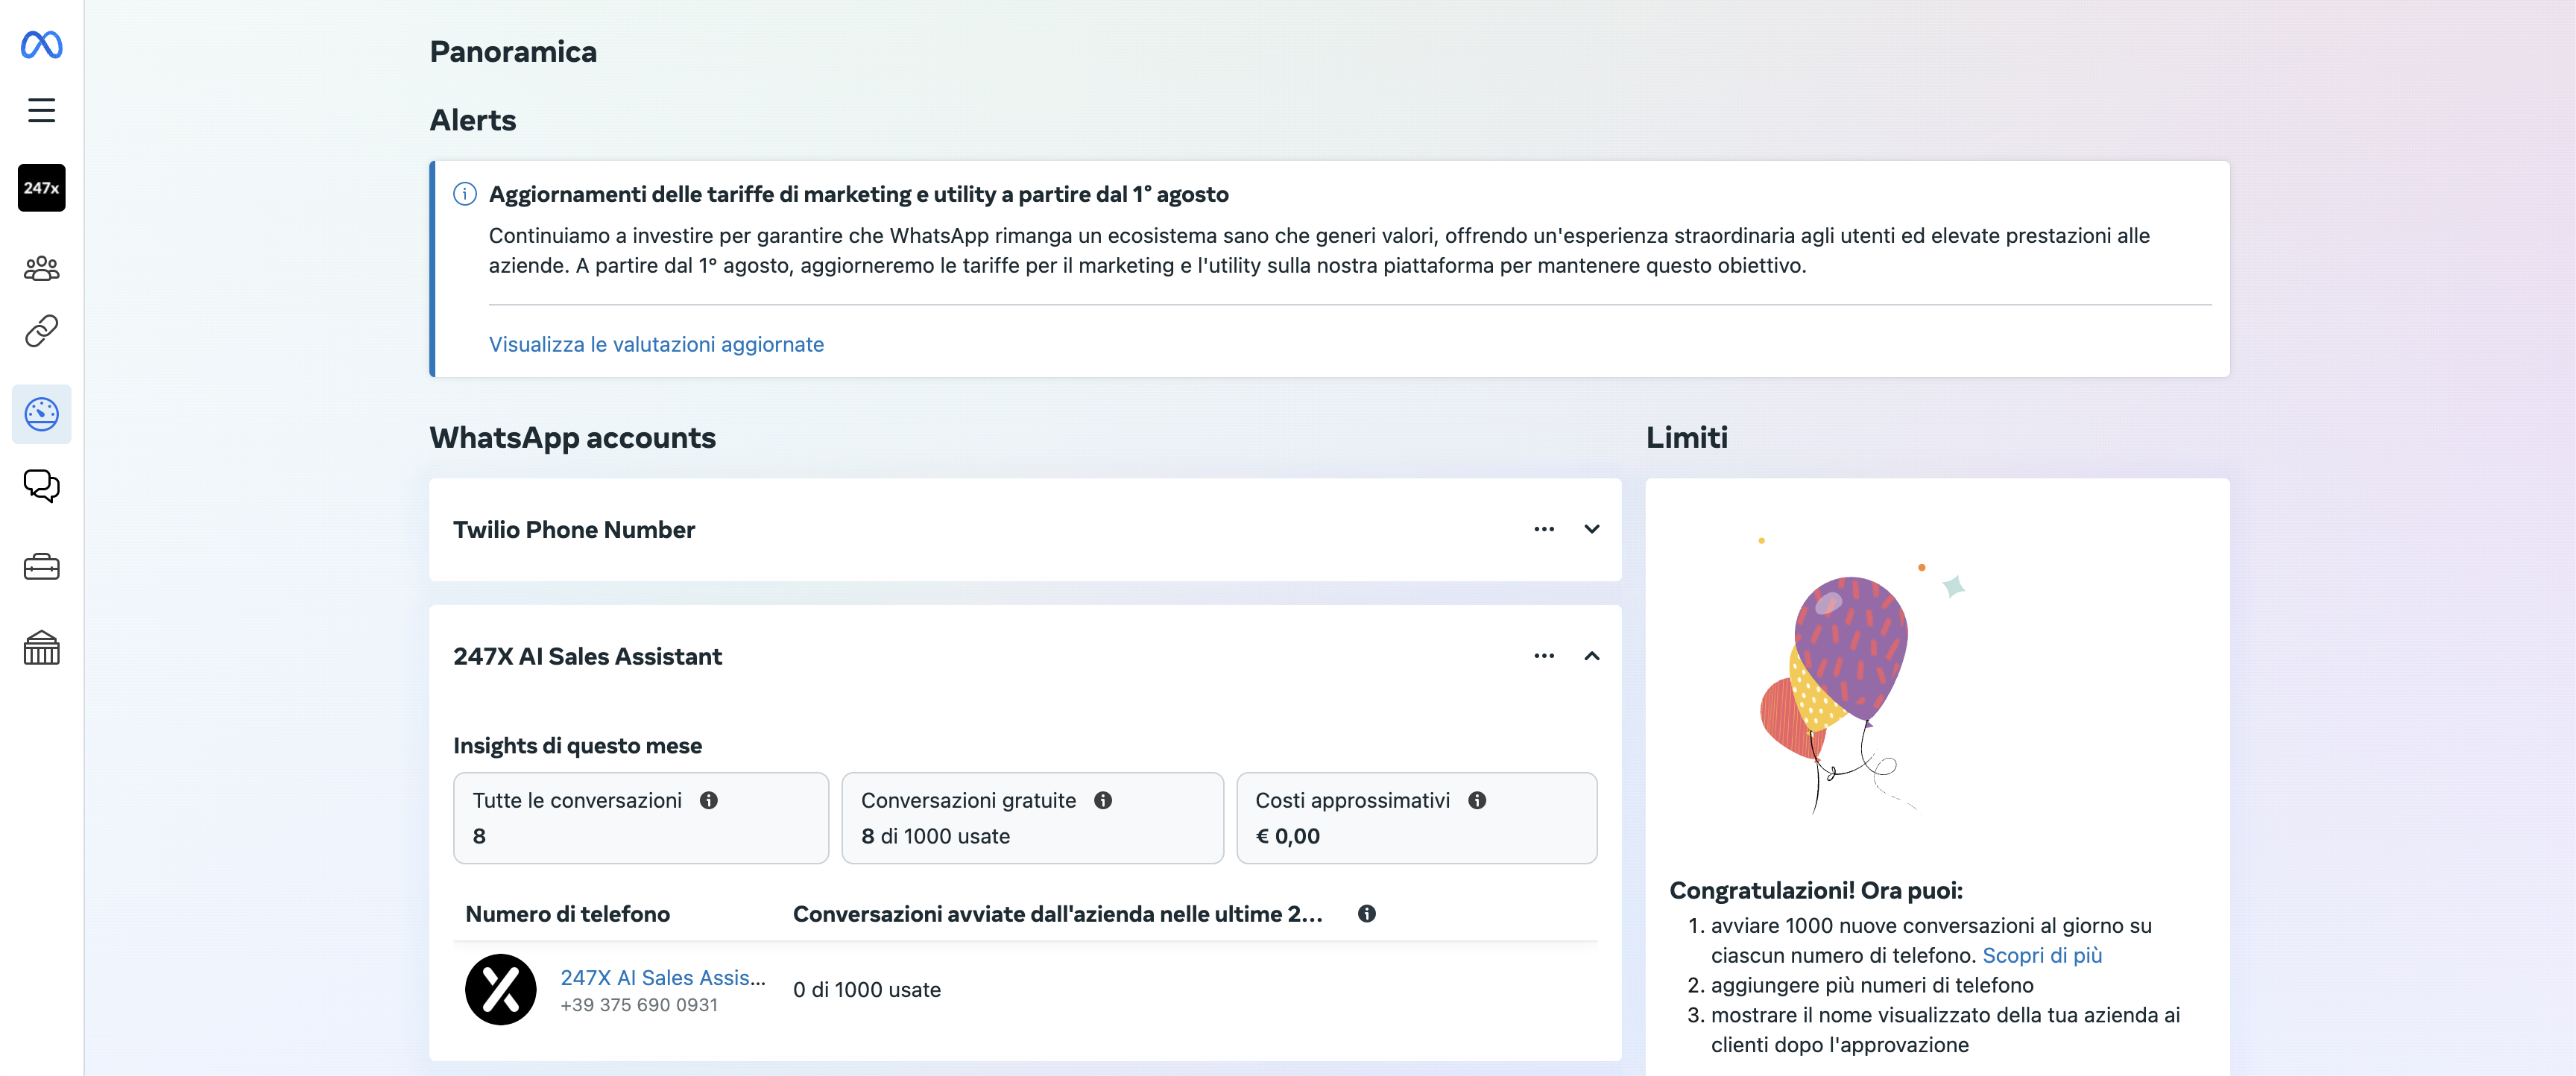The height and width of the screenshot is (1076, 2576).
Task: Click the phone number +39 375 690 0931
Action: click(639, 1005)
